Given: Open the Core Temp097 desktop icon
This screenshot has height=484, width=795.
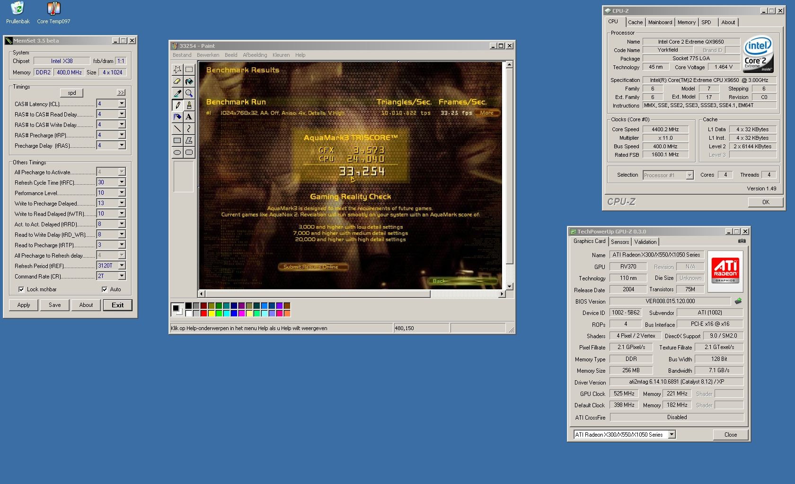Looking at the screenshot, I should tap(53, 12).
